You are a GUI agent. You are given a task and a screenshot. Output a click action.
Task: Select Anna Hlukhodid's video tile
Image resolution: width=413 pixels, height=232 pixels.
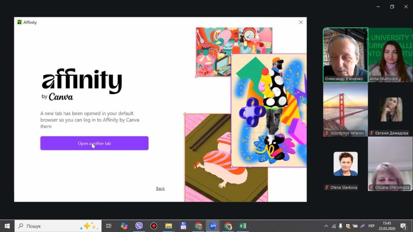pos(390,55)
